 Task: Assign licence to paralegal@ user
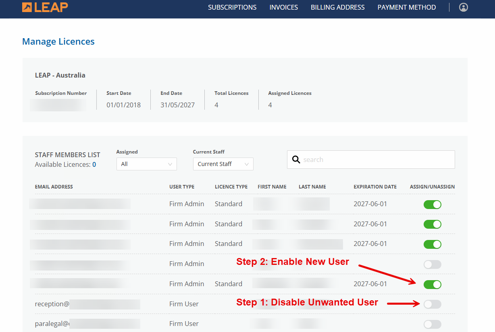[x=432, y=324]
